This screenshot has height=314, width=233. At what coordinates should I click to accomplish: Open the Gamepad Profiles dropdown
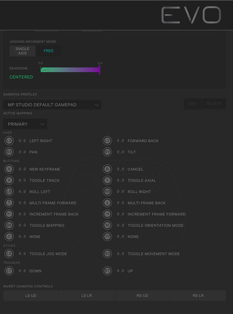point(52,104)
